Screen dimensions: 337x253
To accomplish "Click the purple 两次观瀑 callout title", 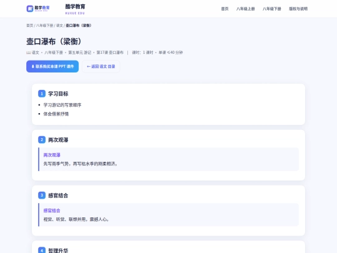I will [52, 155].
